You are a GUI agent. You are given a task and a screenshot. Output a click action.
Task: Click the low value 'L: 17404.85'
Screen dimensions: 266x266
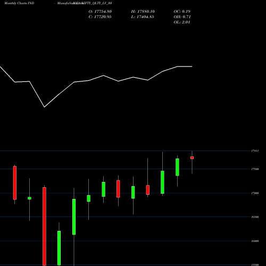[143, 17]
